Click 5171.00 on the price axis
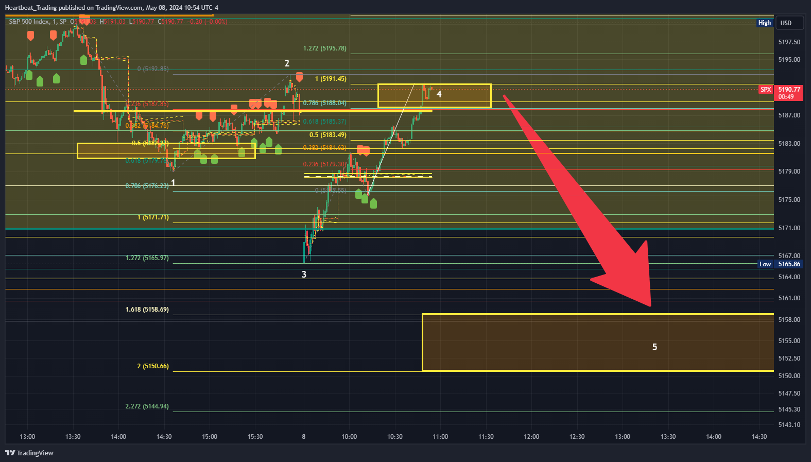811x462 pixels. [789, 228]
